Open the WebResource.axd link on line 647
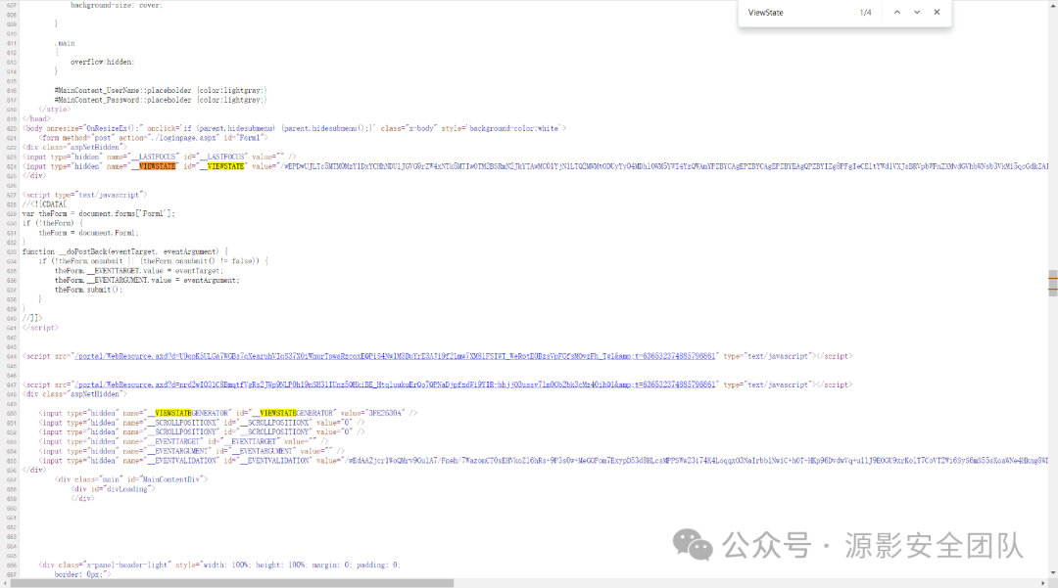Viewport: 1058px width, 588px height. click(x=395, y=384)
